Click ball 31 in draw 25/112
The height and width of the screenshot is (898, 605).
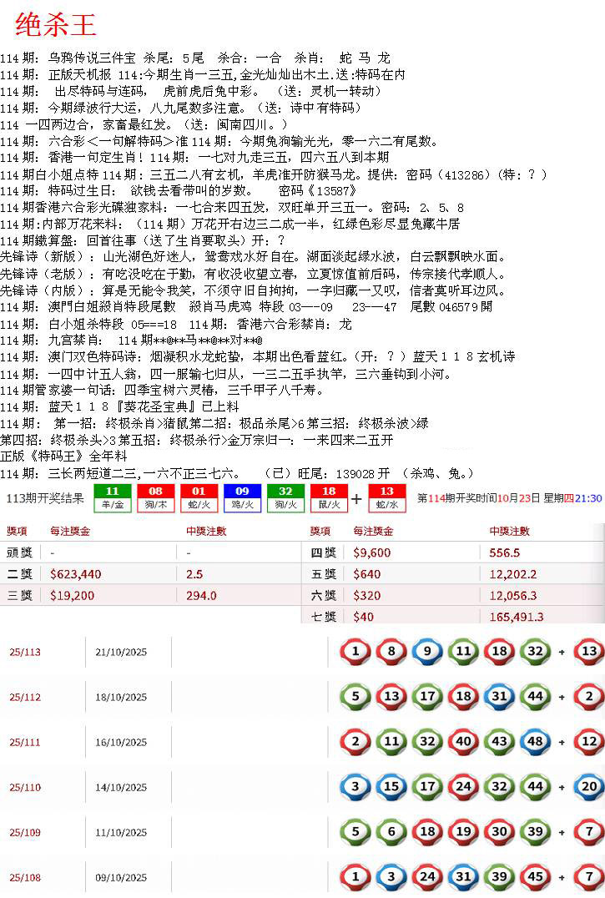499,697
